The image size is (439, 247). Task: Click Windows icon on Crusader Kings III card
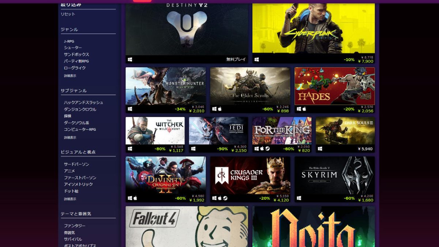tap(214, 198)
